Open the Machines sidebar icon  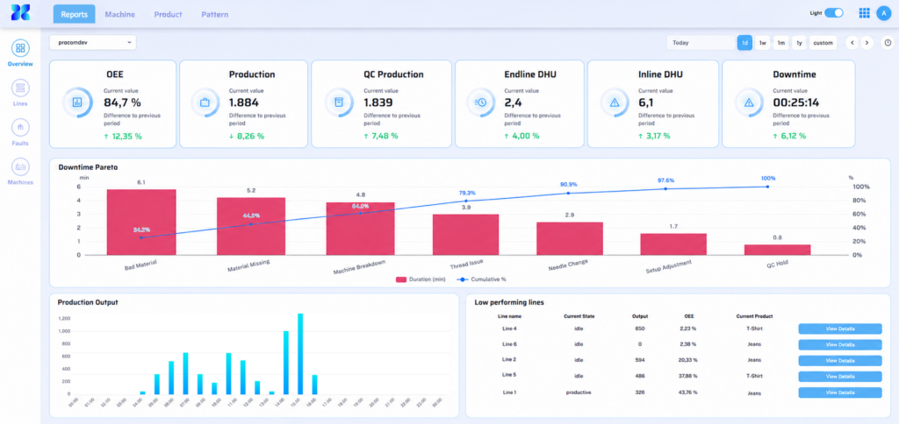tap(20, 167)
